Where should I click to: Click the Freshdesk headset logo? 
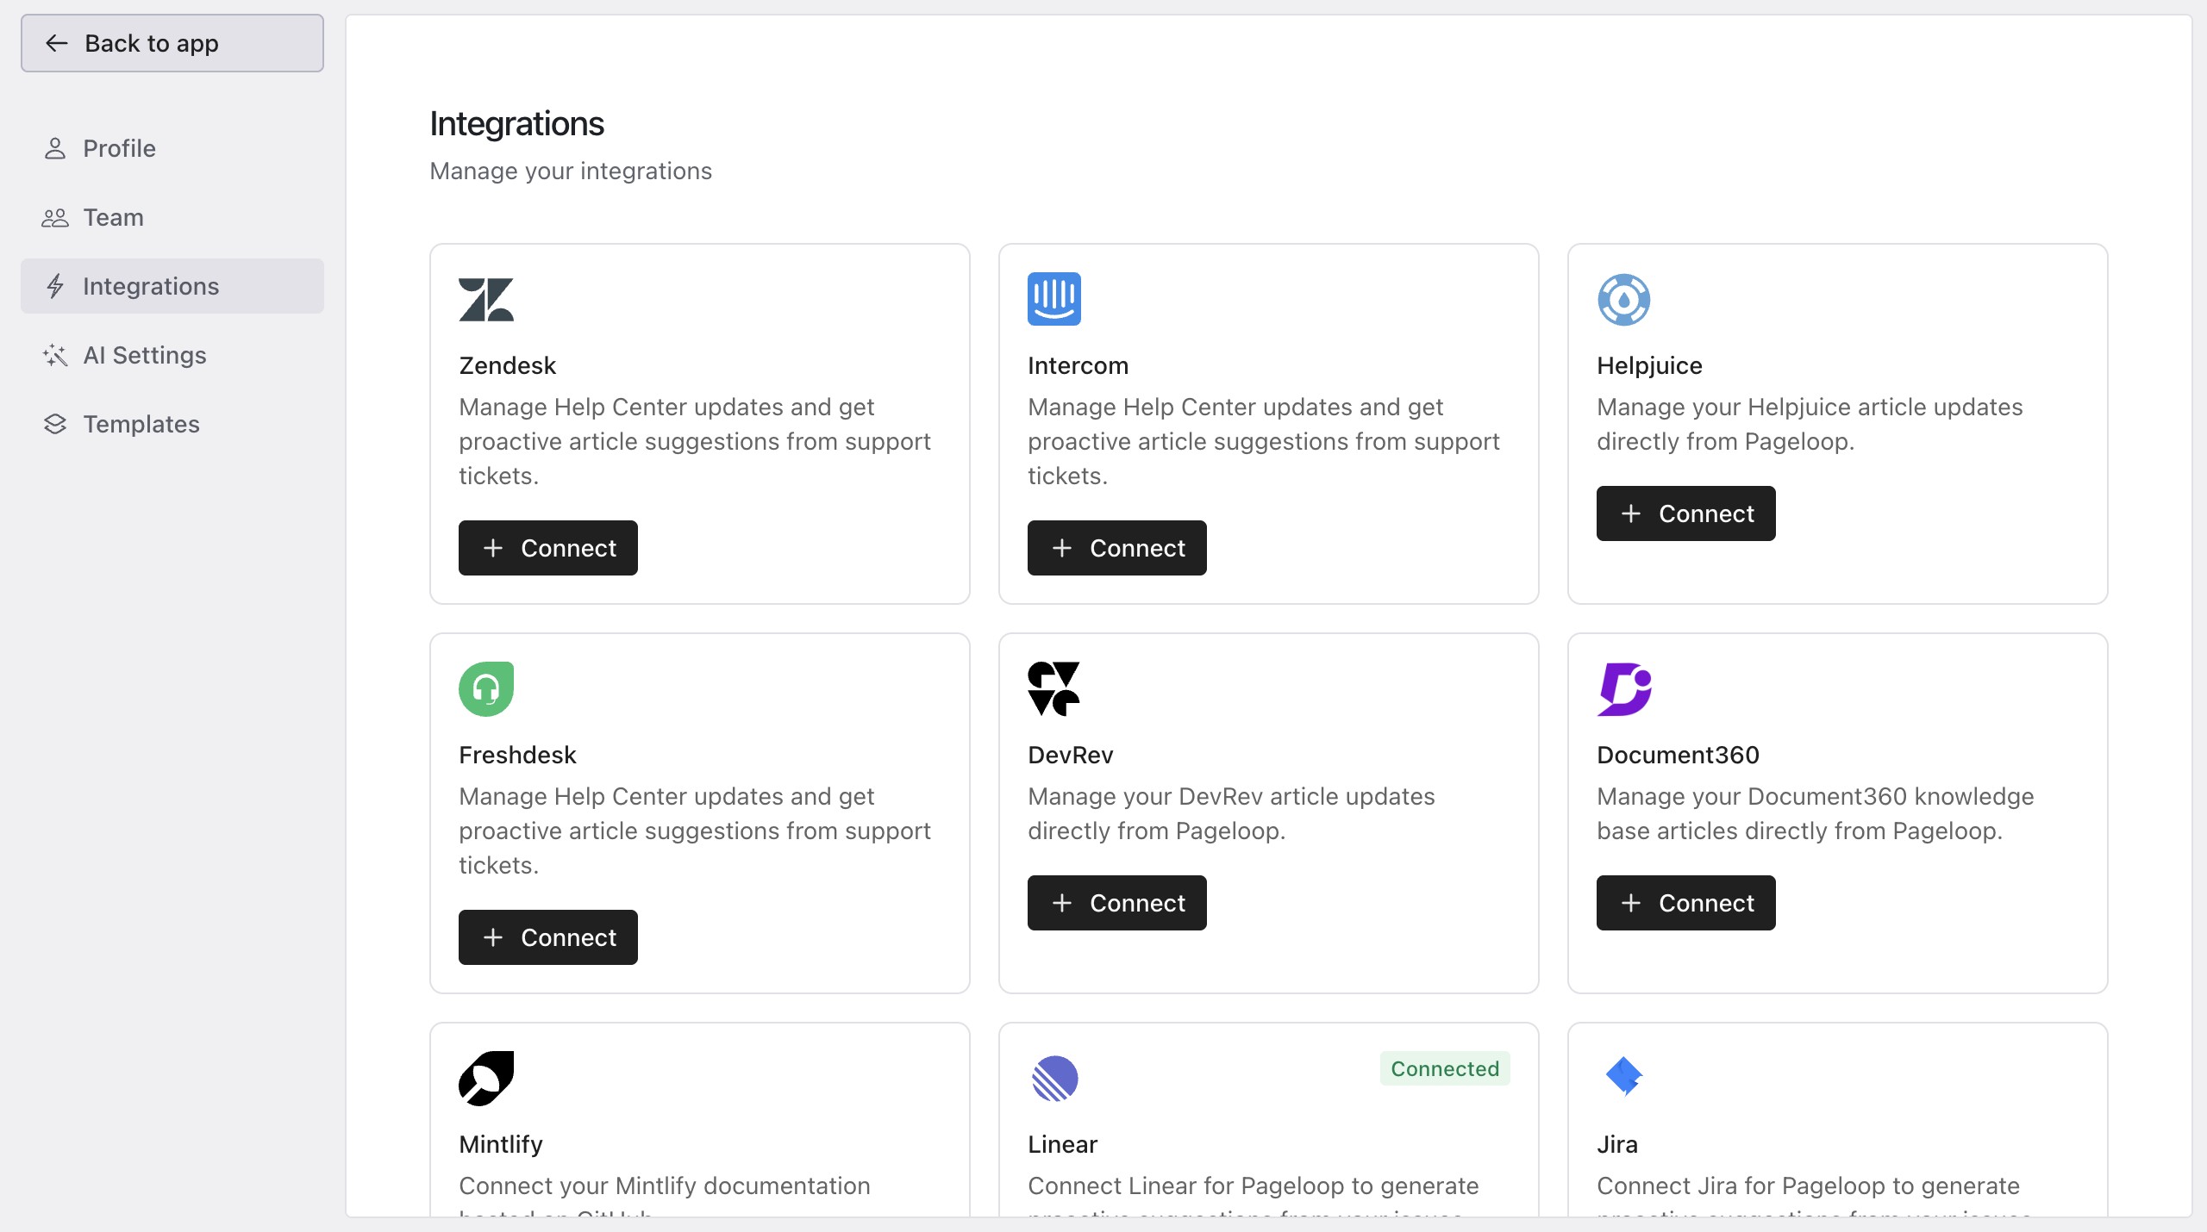point(486,689)
